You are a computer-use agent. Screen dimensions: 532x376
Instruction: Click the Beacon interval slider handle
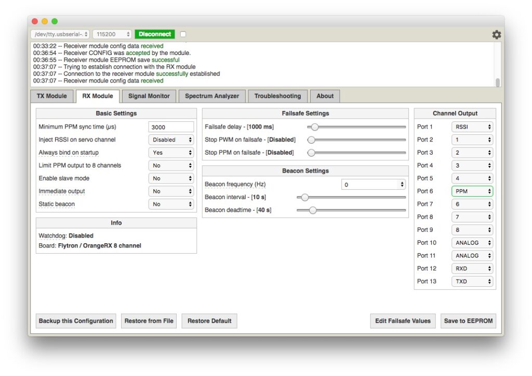(305, 197)
